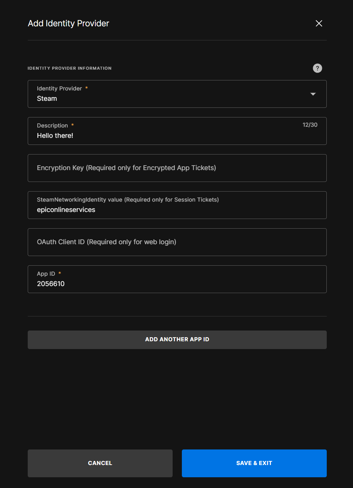Open the question mark help icon
The width and height of the screenshot is (353, 488).
(x=317, y=68)
